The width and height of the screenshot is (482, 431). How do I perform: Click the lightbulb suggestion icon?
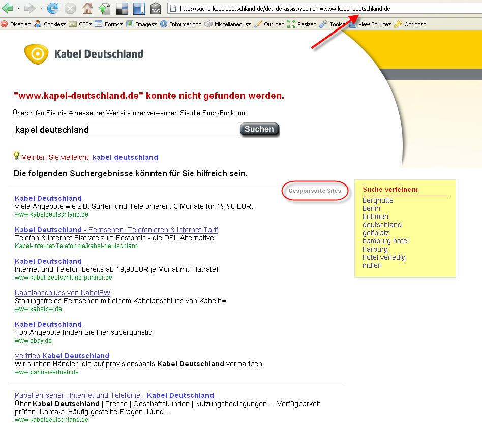click(x=17, y=156)
